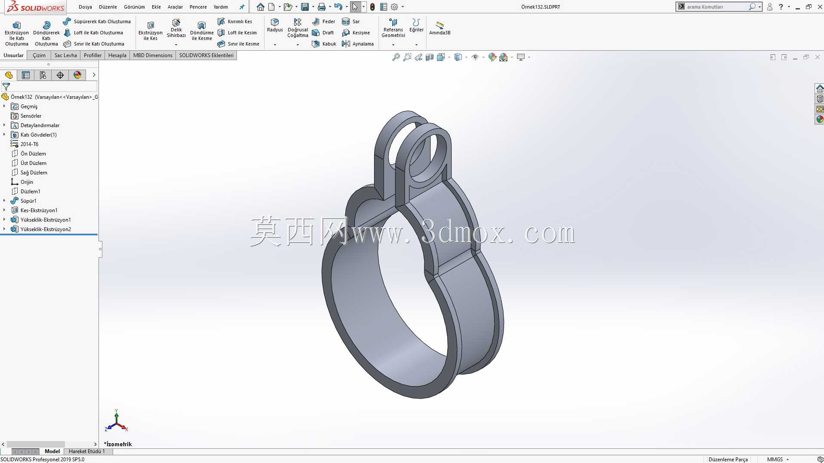Select Kesişme intersect tool
The height and width of the screenshot is (463, 824).
coord(356,33)
